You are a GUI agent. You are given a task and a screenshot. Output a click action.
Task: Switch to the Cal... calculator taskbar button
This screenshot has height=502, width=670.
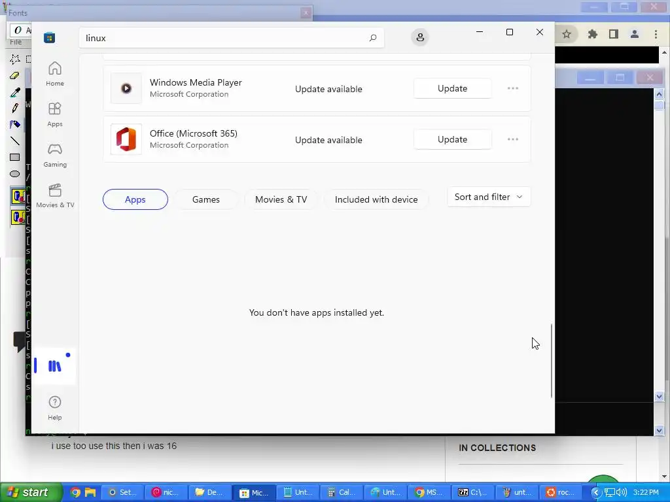coord(341,492)
